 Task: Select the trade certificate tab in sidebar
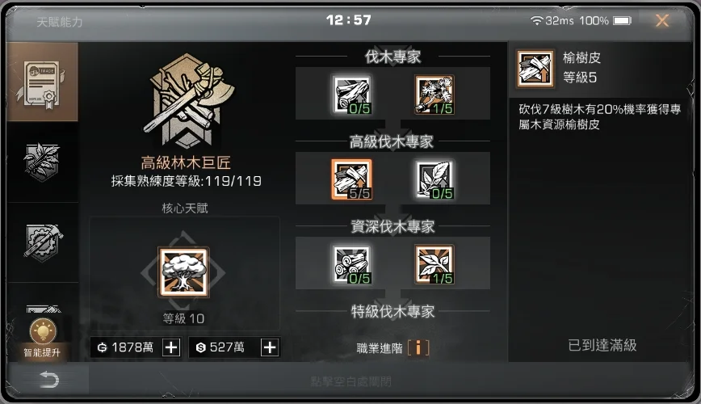click(x=42, y=82)
